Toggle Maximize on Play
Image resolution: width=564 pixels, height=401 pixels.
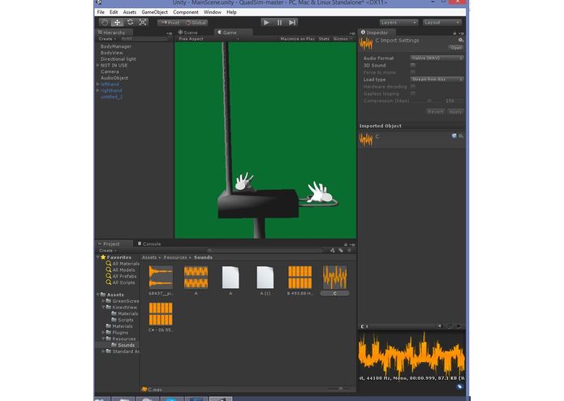coord(298,39)
